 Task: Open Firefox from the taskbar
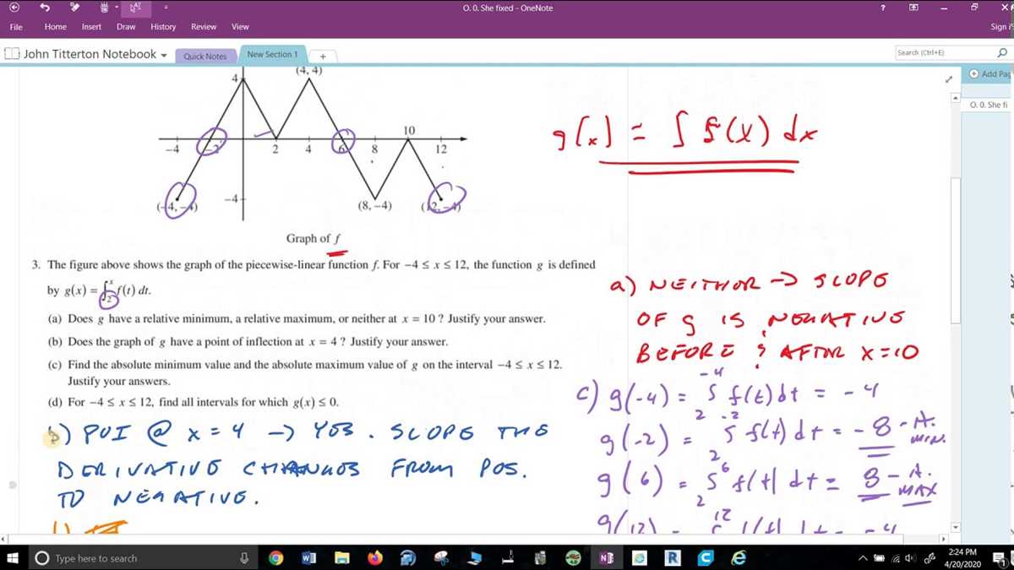click(x=375, y=558)
